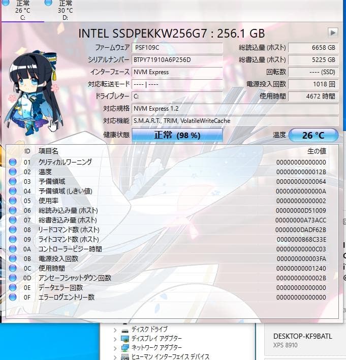Click status icon of 0B 電源投入回数 row
346x360 pixels.
(13, 258)
